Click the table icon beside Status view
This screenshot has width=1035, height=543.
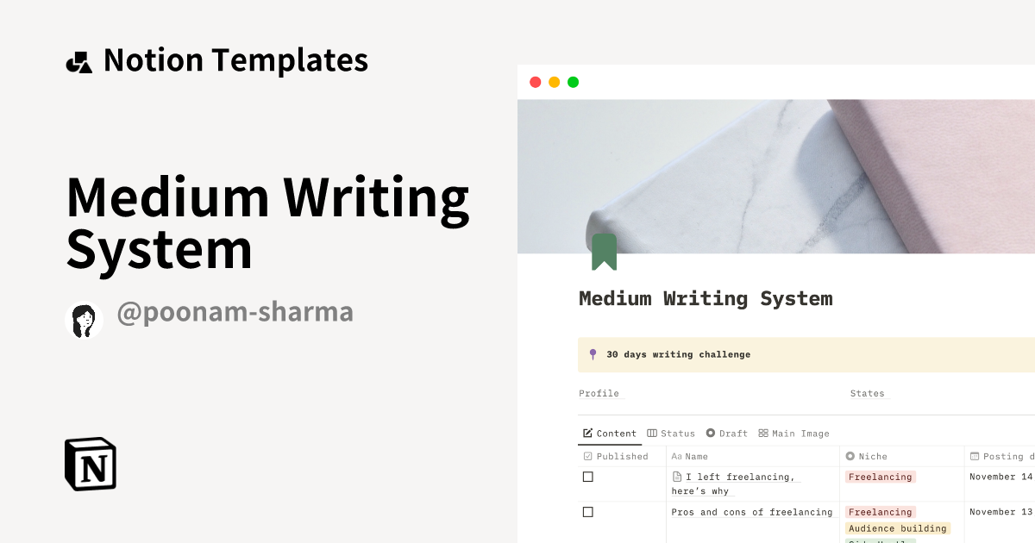pos(651,434)
